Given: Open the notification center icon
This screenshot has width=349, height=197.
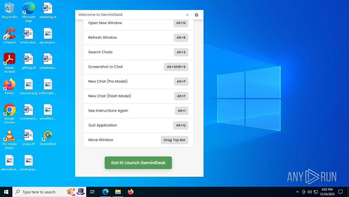Looking at the screenshot, I should point(341,192).
